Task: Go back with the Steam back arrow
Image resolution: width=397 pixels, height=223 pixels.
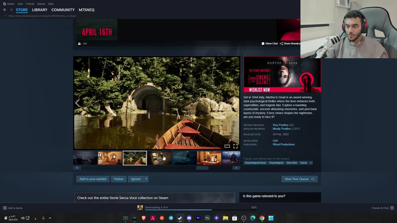Action: [x=5, y=10]
